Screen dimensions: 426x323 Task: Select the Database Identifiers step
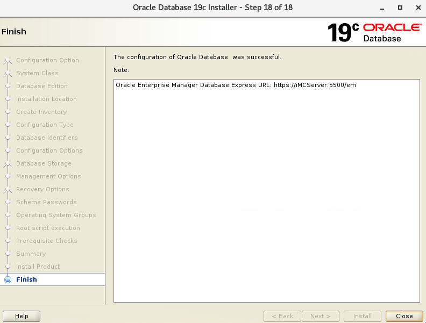pyautogui.click(x=47, y=138)
